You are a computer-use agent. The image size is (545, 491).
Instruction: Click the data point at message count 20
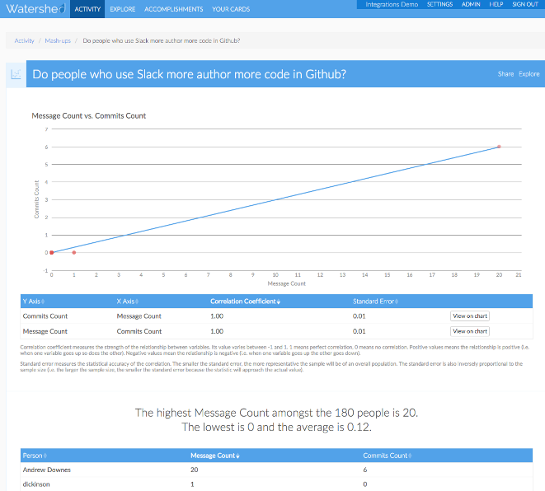499,147
